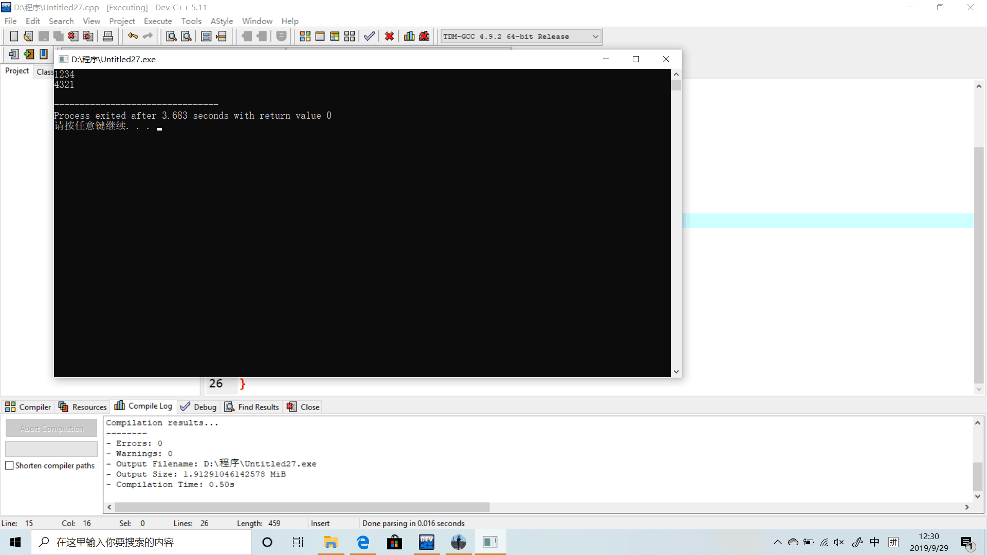Switch to the Debug bottom tab
The image size is (987, 555).
tap(198, 407)
